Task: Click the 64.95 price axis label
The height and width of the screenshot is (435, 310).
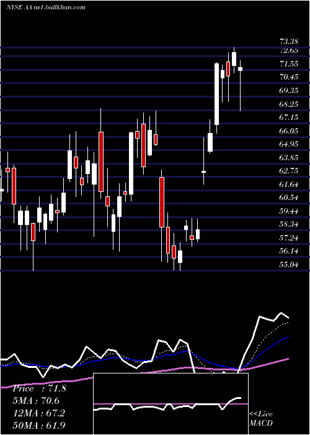Action: [289, 144]
